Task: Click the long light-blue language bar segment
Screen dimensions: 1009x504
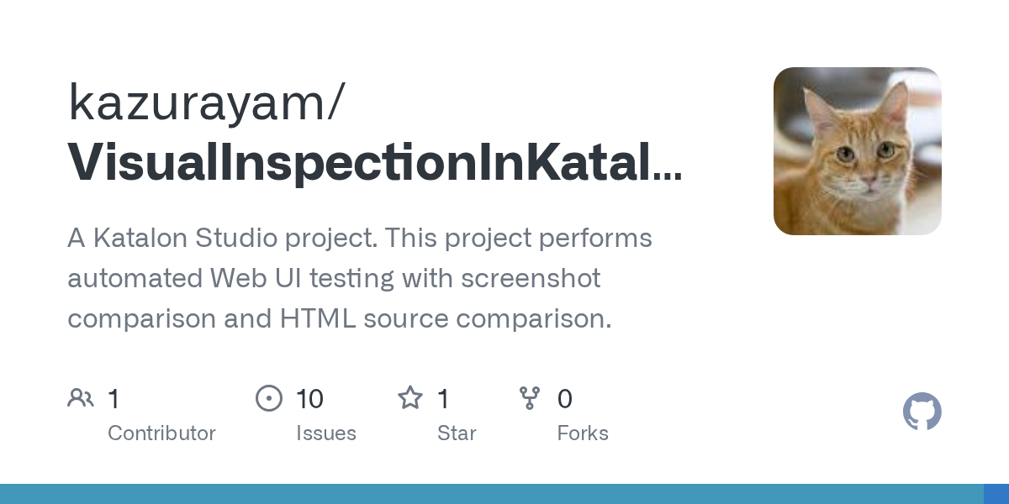Action: point(491,494)
